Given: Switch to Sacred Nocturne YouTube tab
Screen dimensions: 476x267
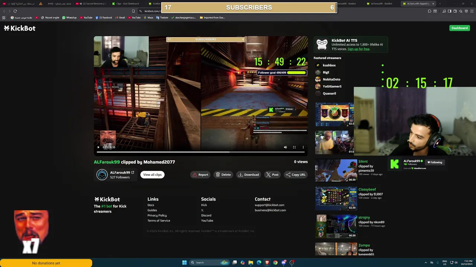Looking at the screenshot, I should pyautogui.click(x=91, y=4).
